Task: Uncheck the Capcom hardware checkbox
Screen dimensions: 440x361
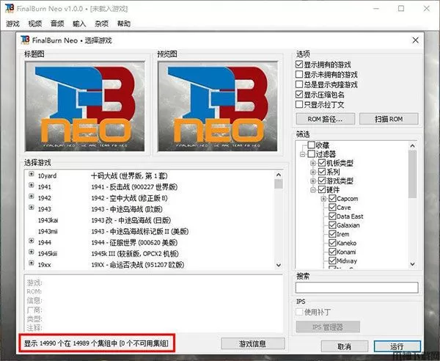Action: (x=332, y=198)
